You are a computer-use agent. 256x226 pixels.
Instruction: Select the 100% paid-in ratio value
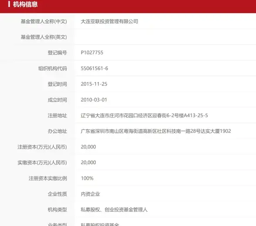coord(87,178)
